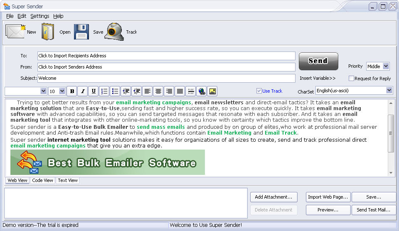This screenshot has height=231, width=399.
Task: Click the To recipients address field
Action: [x=166, y=56]
